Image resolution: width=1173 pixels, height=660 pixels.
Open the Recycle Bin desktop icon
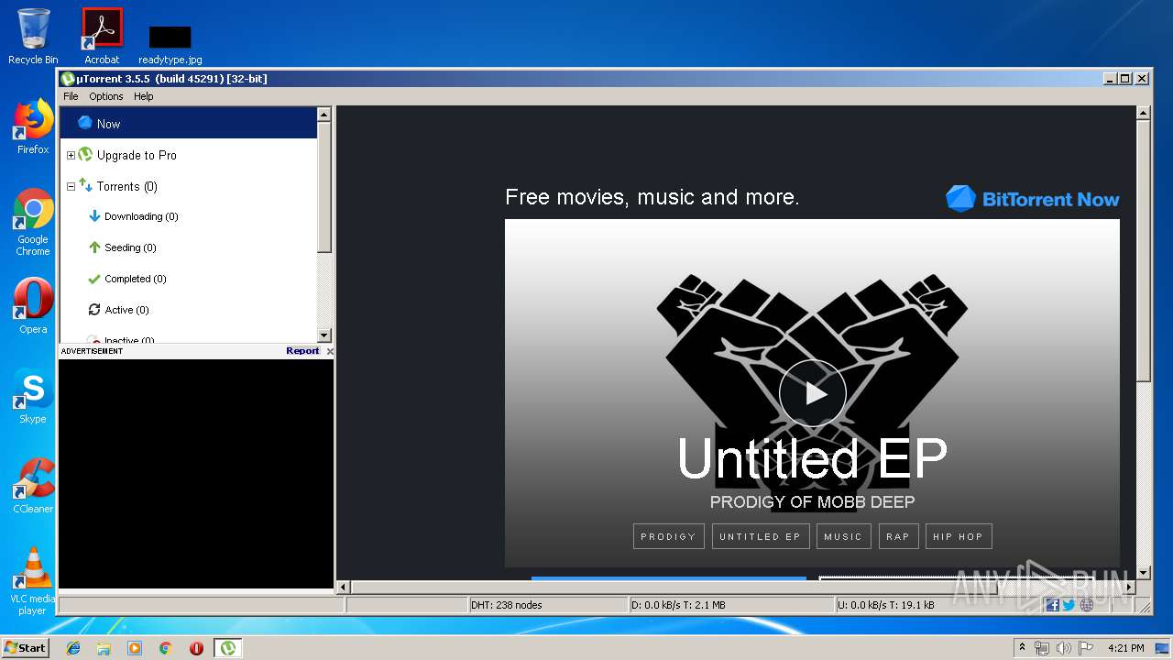[33, 36]
